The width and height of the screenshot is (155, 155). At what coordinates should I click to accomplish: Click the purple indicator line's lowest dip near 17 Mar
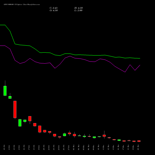tap(125, 72)
